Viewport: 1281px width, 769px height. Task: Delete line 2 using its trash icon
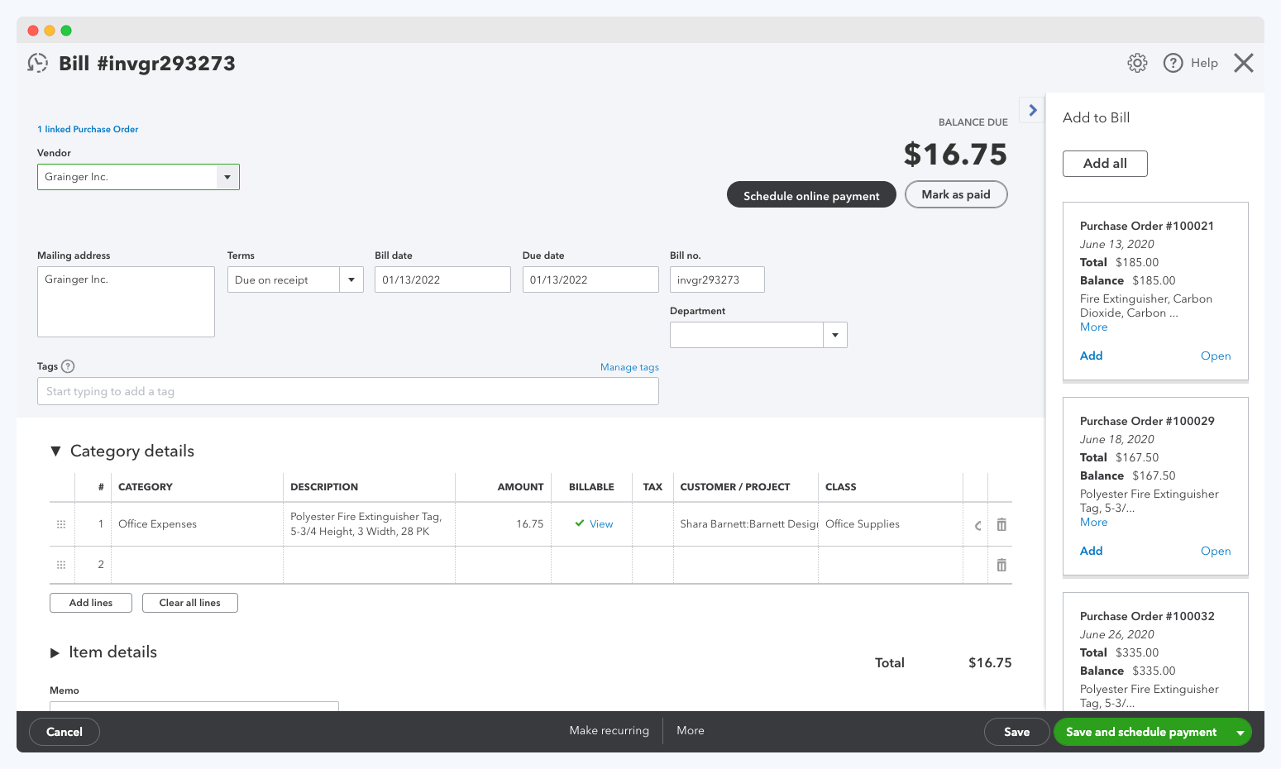pyautogui.click(x=1001, y=564)
